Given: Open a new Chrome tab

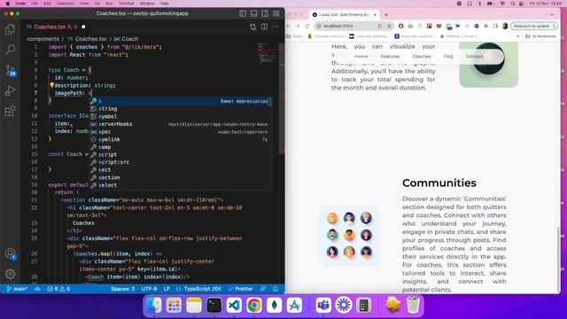Looking at the screenshot, I should [x=386, y=15].
